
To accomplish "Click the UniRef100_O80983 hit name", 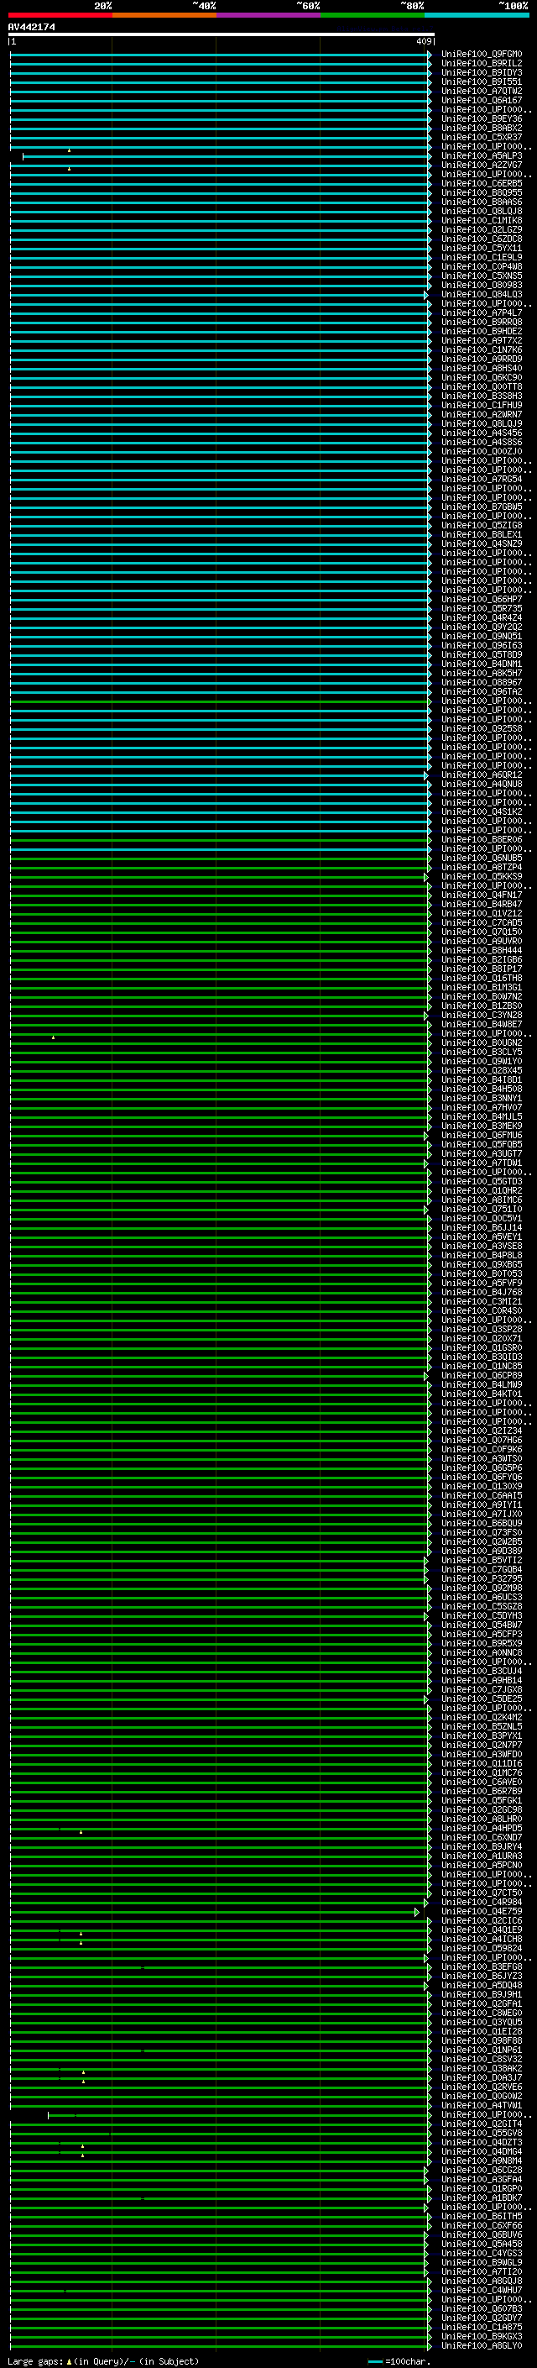I will click(482, 285).
